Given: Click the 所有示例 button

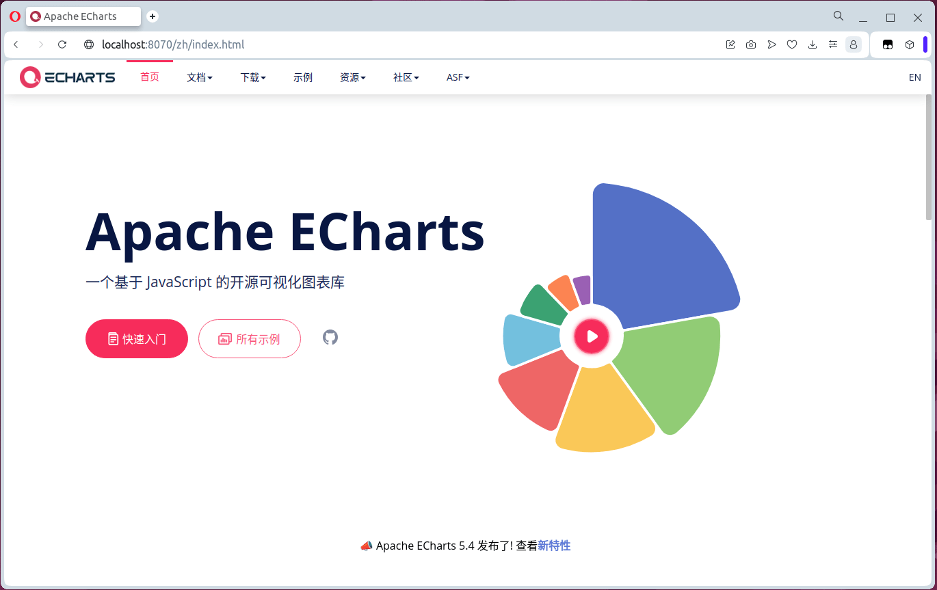Looking at the screenshot, I should [250, 338].
